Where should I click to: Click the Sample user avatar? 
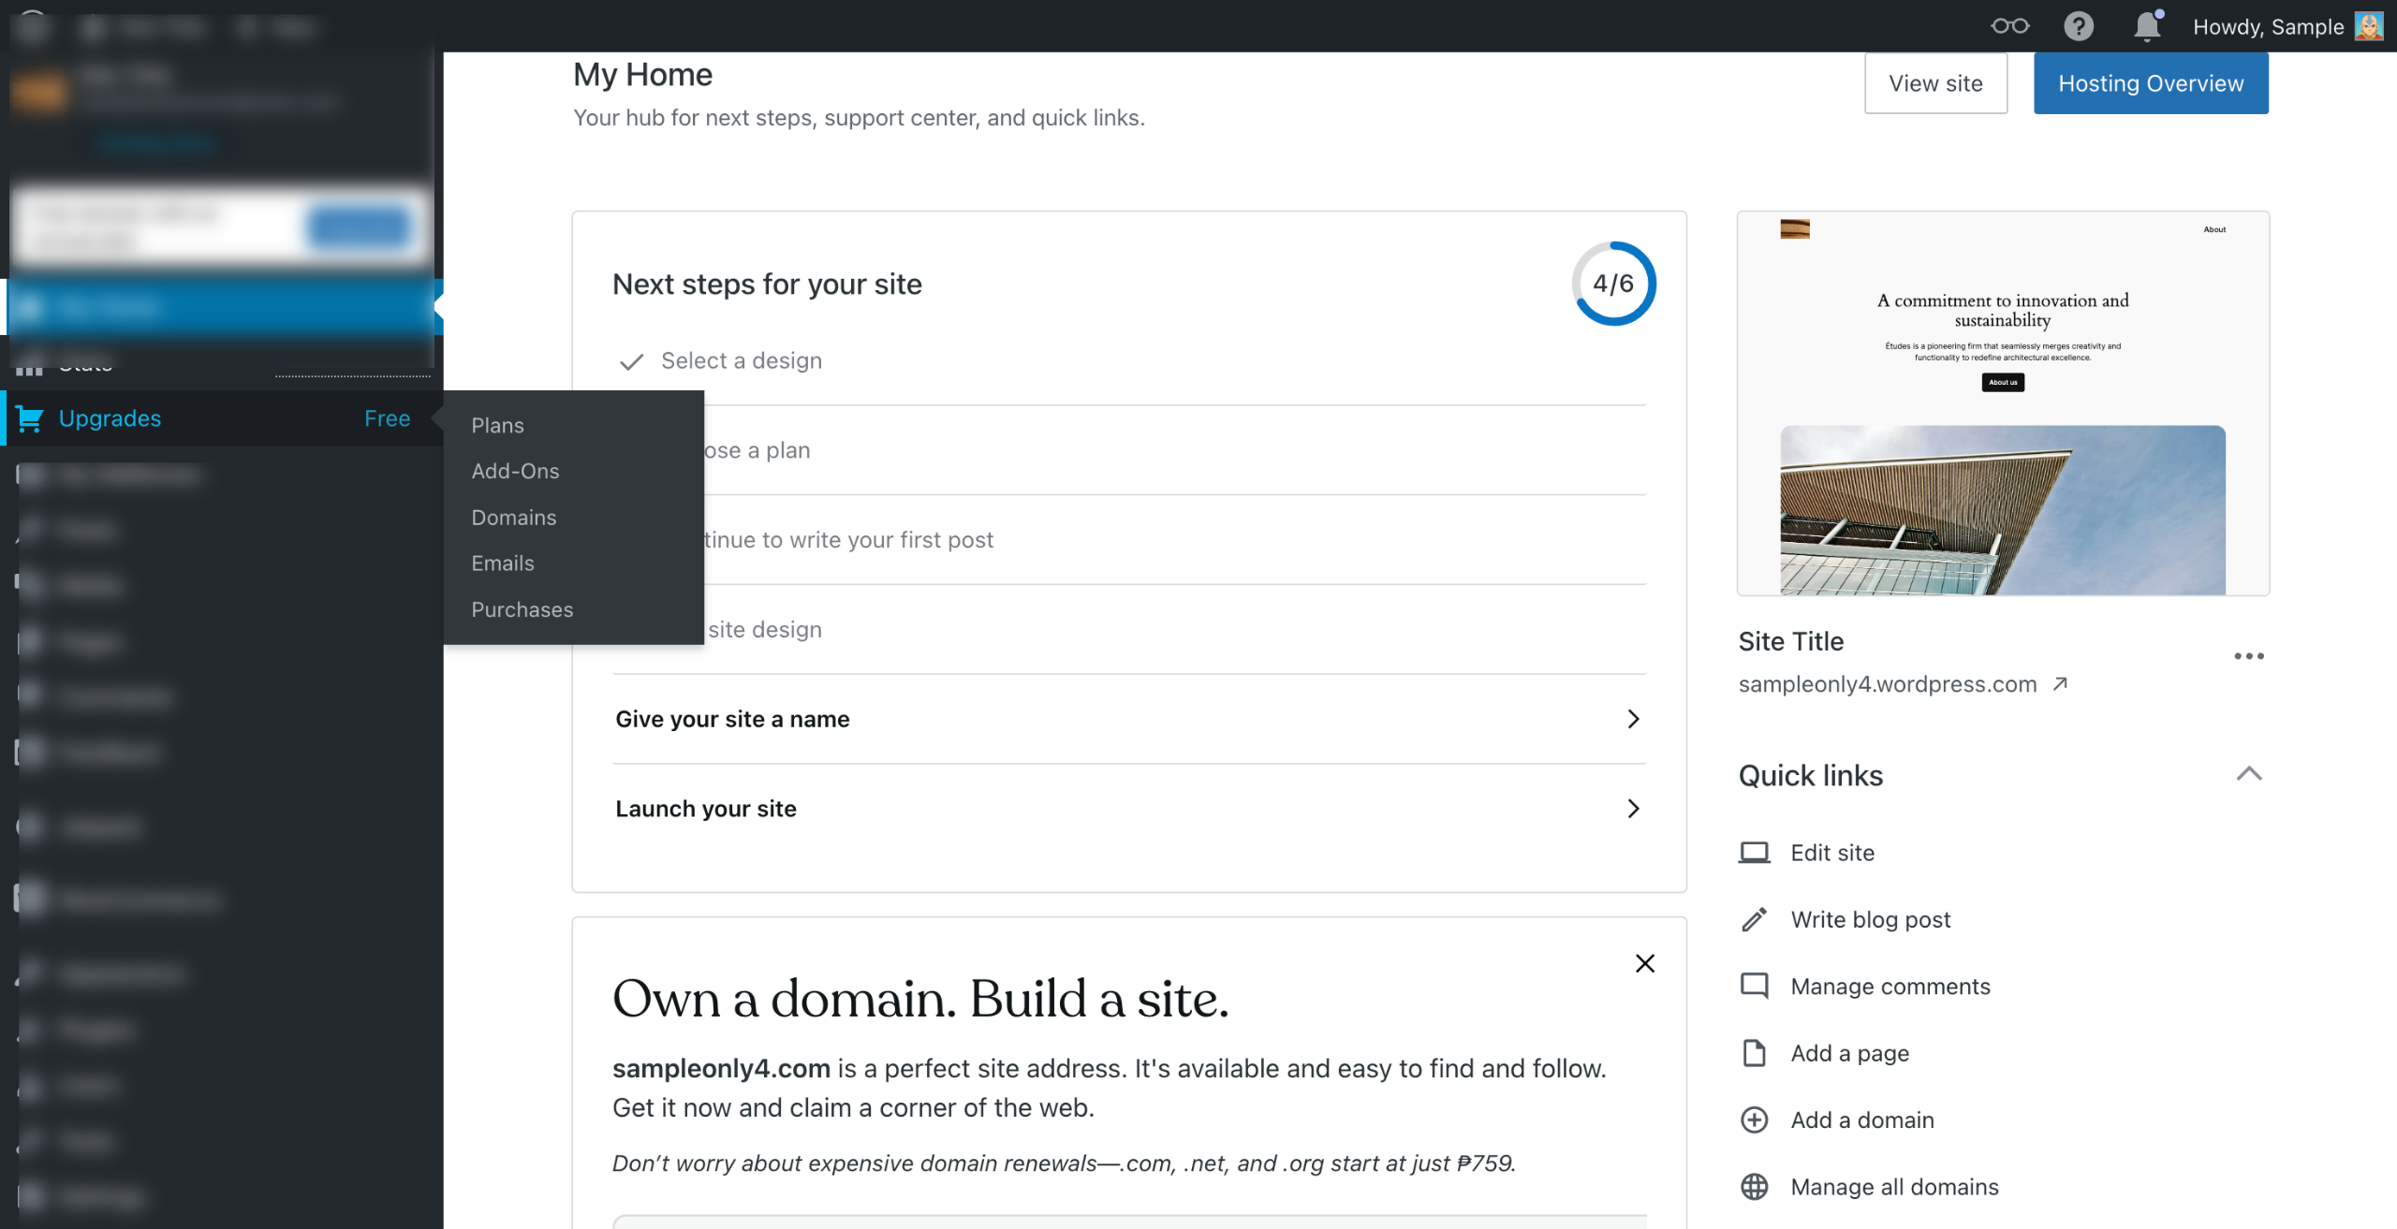2369,26
